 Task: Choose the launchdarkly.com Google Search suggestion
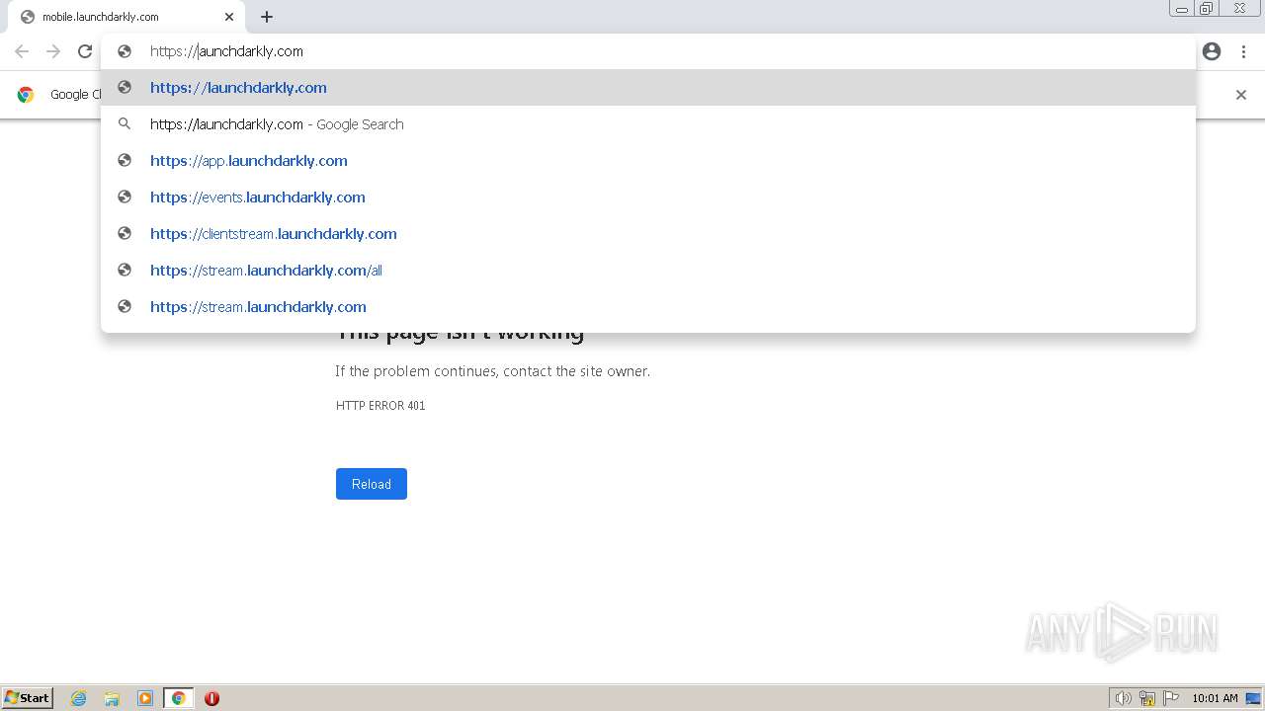point(648,124)
